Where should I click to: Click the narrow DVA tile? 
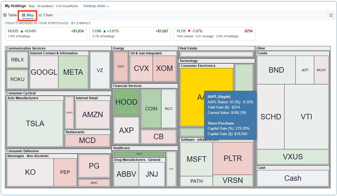coord(171,169)
